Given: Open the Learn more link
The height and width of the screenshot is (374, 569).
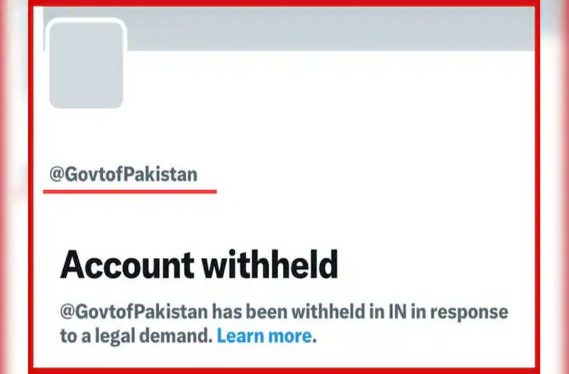Looking at the screenshot, I should (x=264, y=336).
